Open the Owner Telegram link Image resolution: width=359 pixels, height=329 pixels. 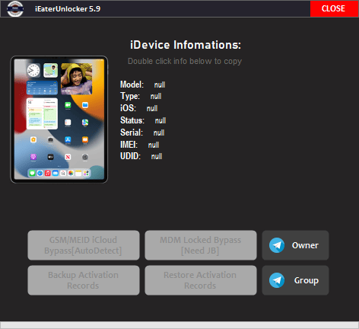[295, 245]
